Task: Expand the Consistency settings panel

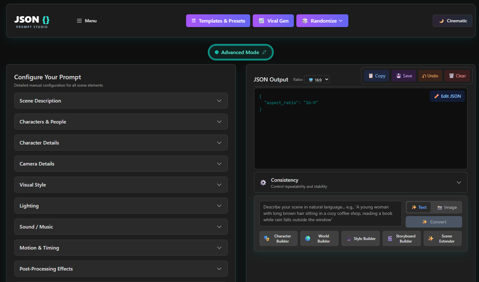Action: pos(360,182)
